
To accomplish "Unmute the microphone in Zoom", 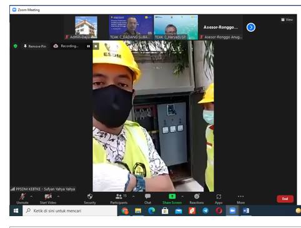I will coord(22,199).
